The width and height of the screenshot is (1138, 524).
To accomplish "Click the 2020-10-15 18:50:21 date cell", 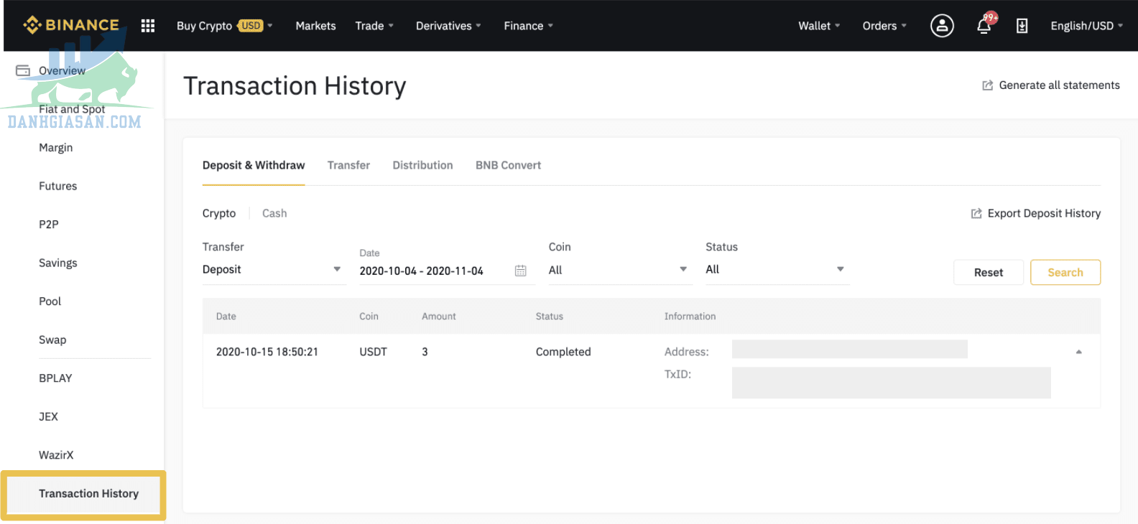I will (x=267, y=352).
